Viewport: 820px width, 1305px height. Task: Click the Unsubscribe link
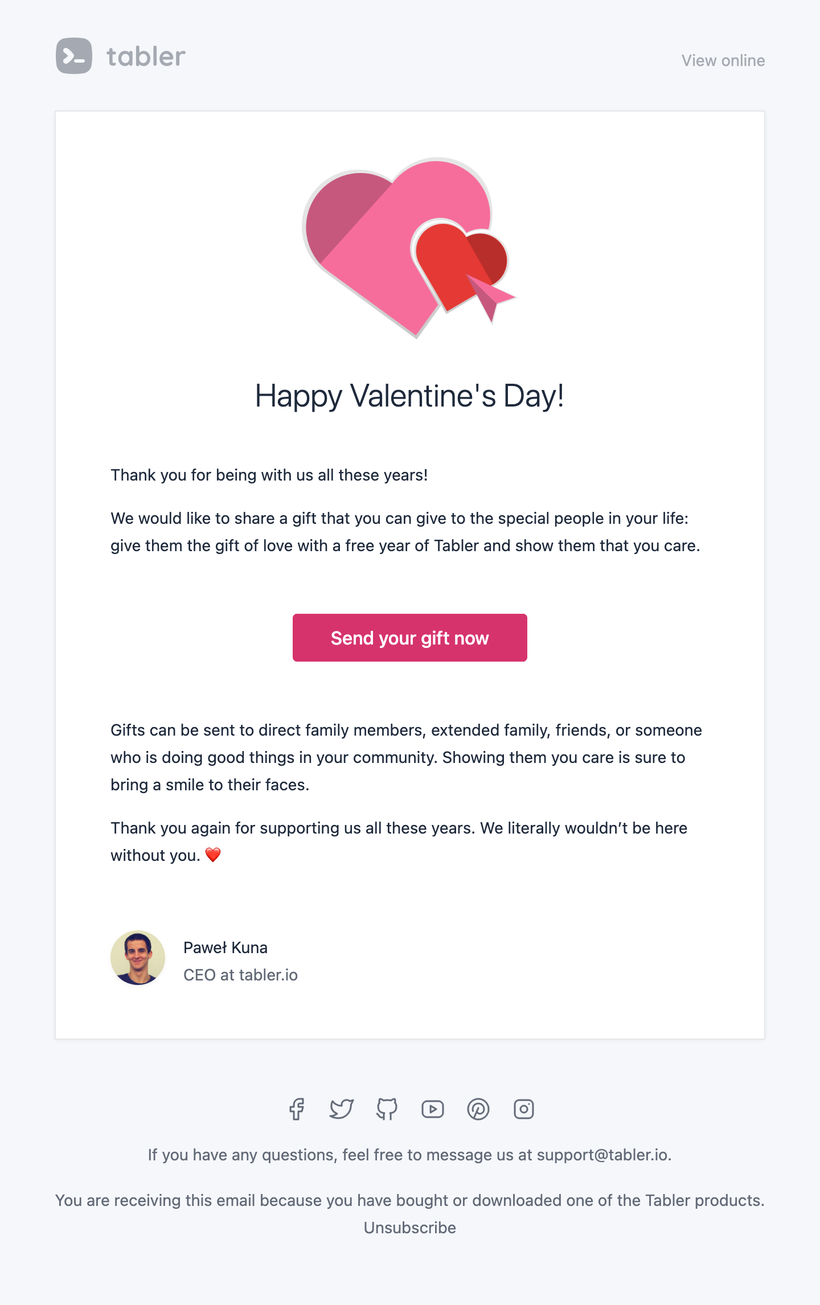coord(410,1228)
